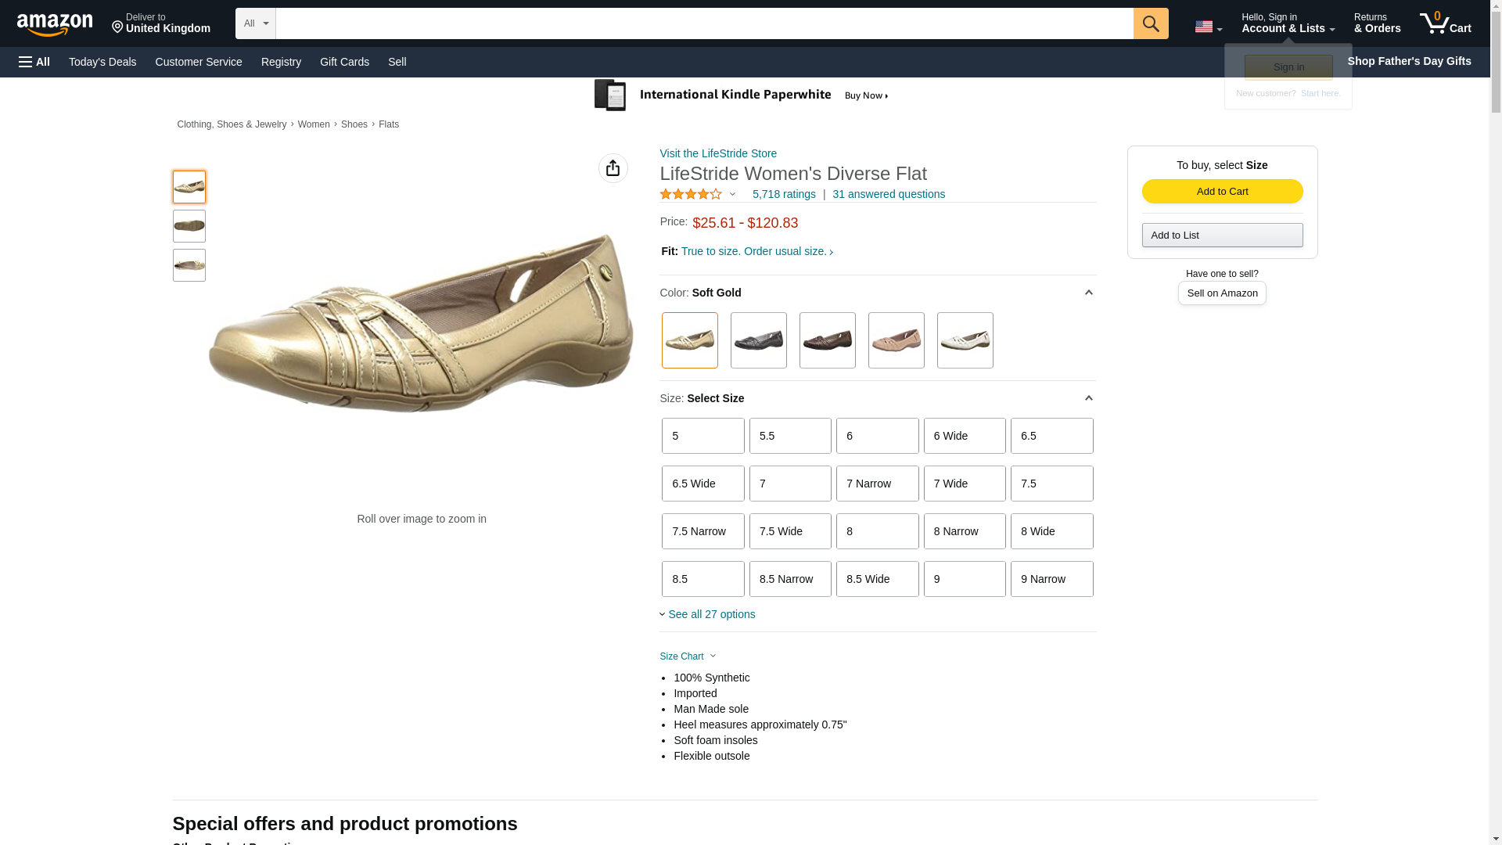Open the All hamburger menu
1502x845 pixels.
pyautogui.click(x=34, y=62)
